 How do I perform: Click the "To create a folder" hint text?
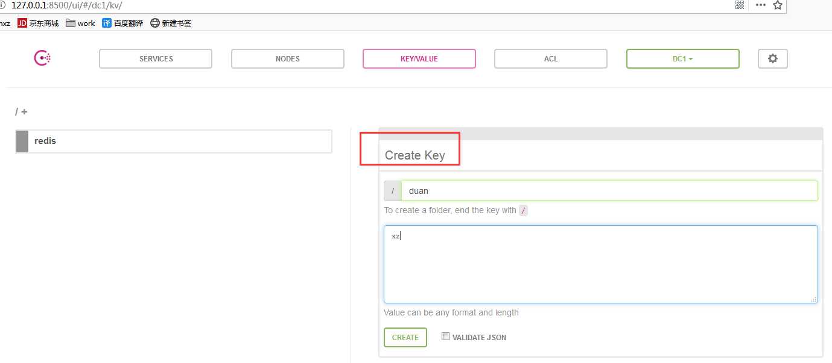tap(456, 210)
